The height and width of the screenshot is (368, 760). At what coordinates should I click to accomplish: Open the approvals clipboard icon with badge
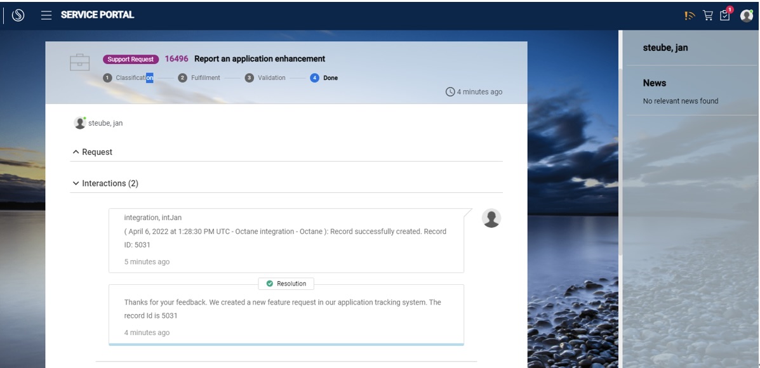(725, 15)
